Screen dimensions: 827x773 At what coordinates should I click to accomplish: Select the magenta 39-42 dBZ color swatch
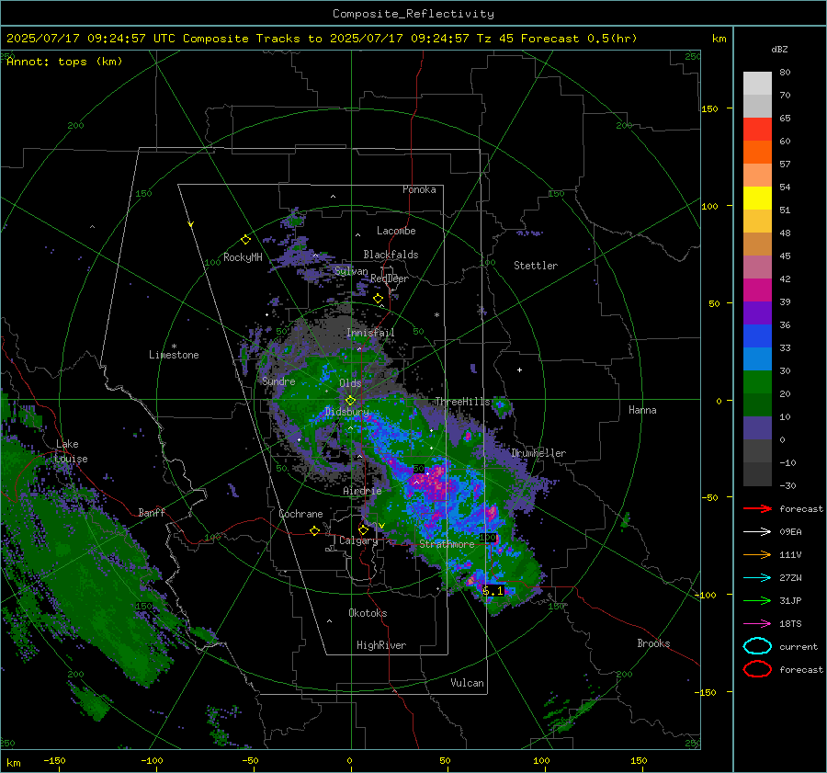click(x=757, y=290)
